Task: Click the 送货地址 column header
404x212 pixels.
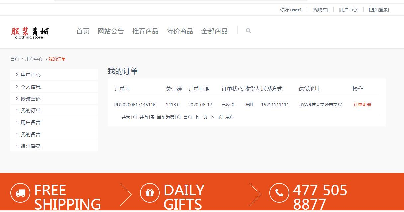Action: click(x=309, y=89)
